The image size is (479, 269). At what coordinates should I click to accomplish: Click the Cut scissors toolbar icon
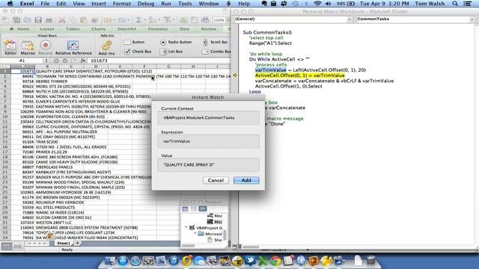(62, 20)
